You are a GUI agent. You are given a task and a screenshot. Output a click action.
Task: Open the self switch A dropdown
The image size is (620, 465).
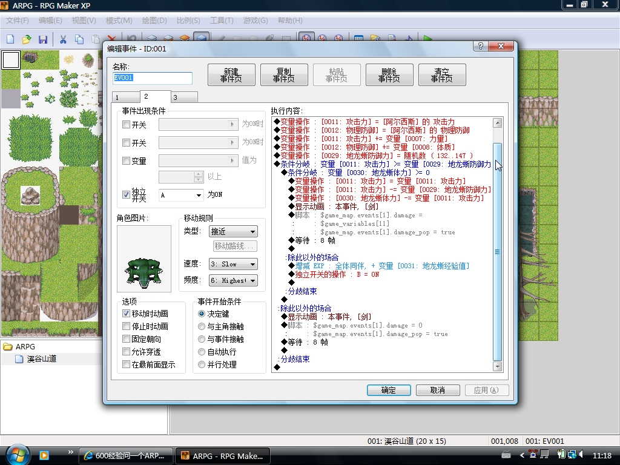pos(181,195)
